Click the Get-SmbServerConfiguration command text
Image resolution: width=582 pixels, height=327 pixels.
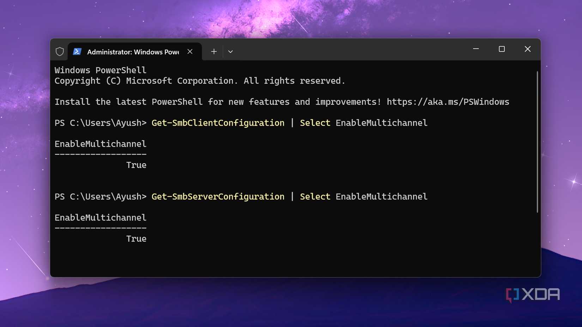click(218, 196)
